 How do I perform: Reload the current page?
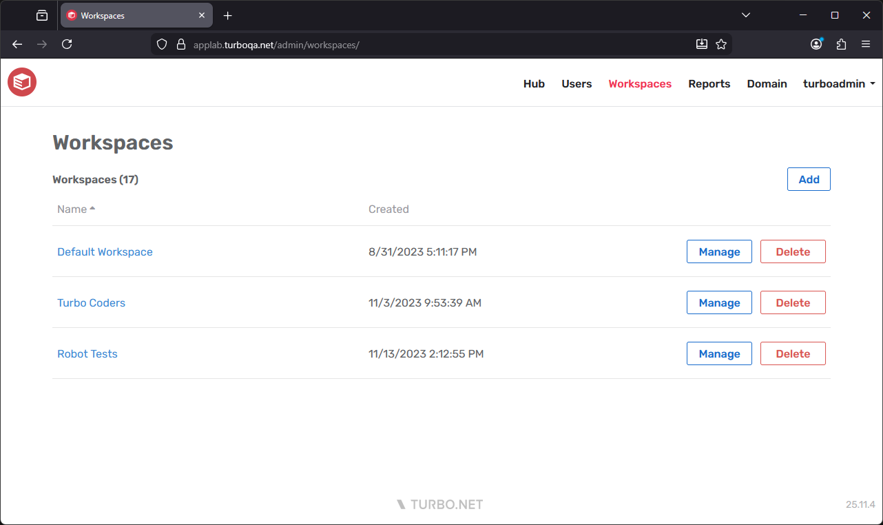coord(66,43)
